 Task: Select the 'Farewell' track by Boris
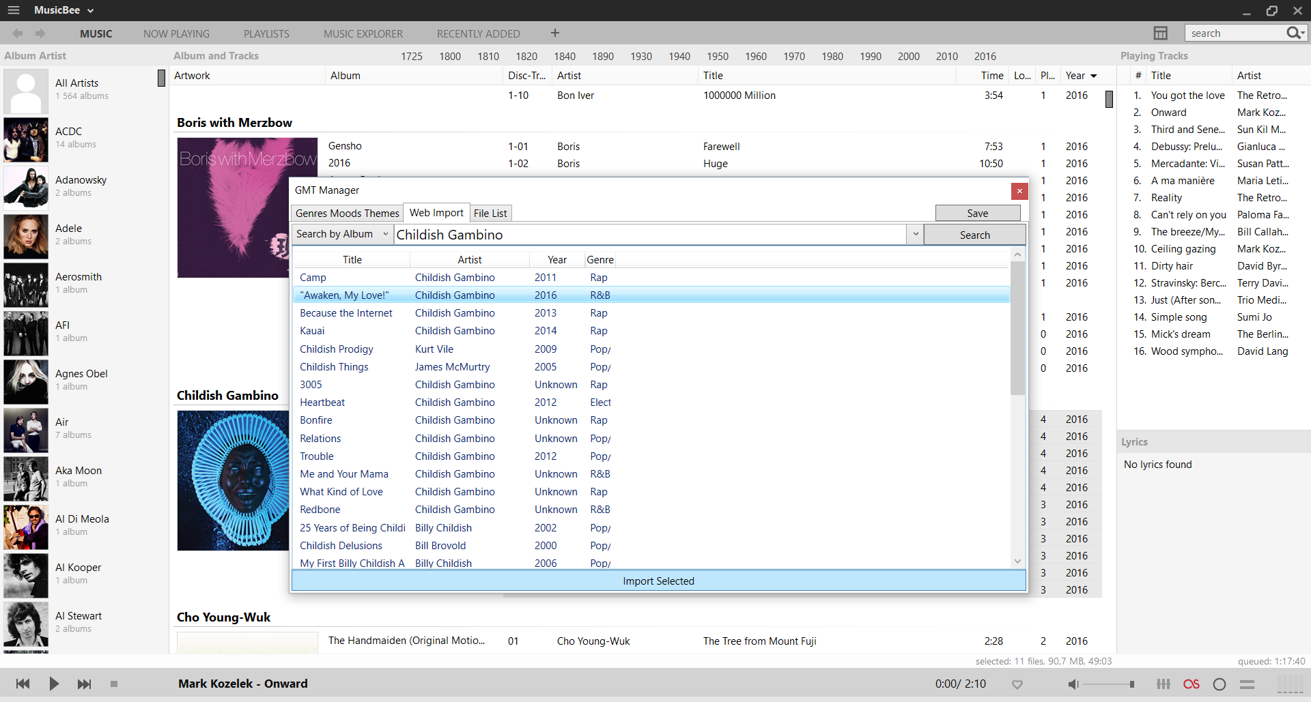[x=721, y=147]
